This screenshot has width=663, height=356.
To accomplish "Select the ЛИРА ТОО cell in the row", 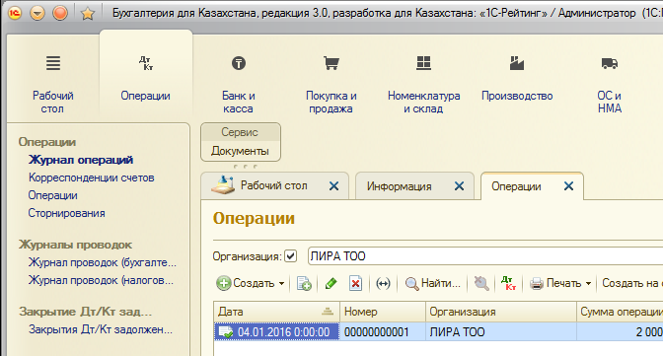I will 501,332.
